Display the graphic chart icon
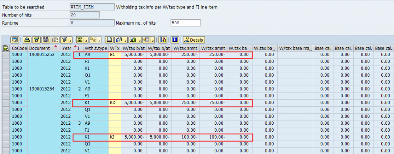Image resolution: width=394 pixels, height=154 pixels. [162, 40]
